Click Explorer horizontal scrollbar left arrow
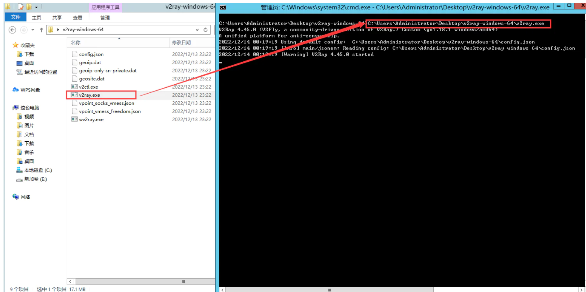 tap(70, 281)
